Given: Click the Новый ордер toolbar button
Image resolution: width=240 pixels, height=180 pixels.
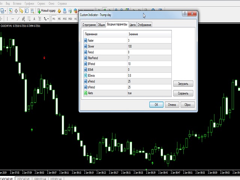Looking at the screenshot, I should click(46, 11).
